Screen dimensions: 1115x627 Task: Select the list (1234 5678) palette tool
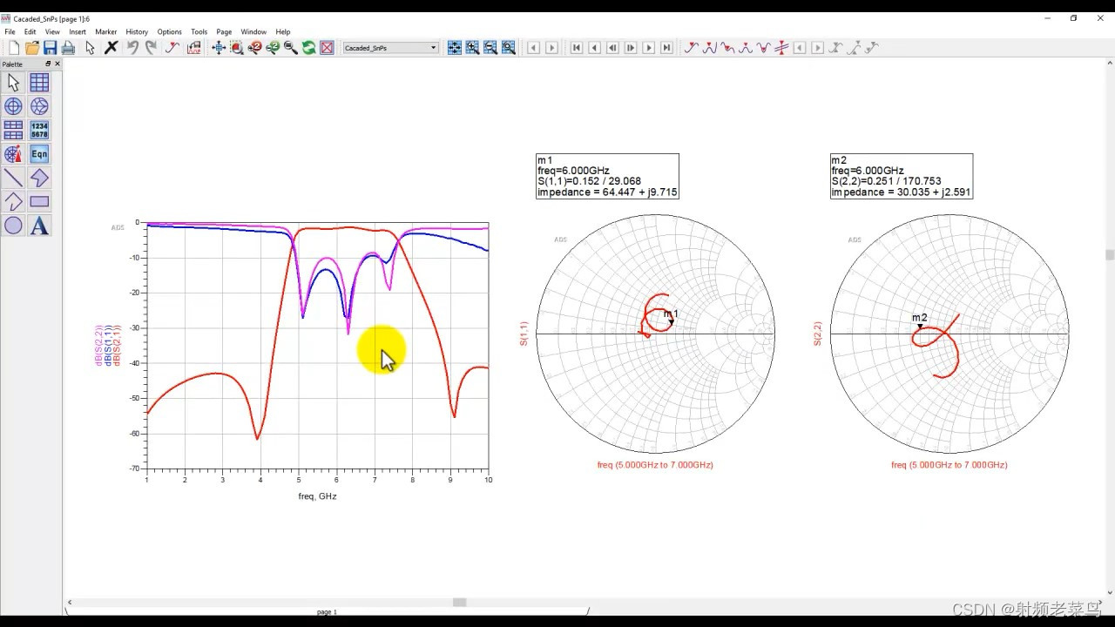click(x=39, y=130)
